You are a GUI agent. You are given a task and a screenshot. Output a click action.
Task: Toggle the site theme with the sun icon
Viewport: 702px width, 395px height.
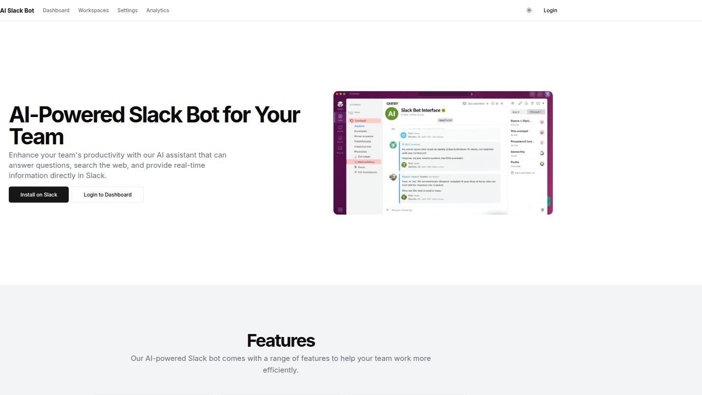point(529,10)
